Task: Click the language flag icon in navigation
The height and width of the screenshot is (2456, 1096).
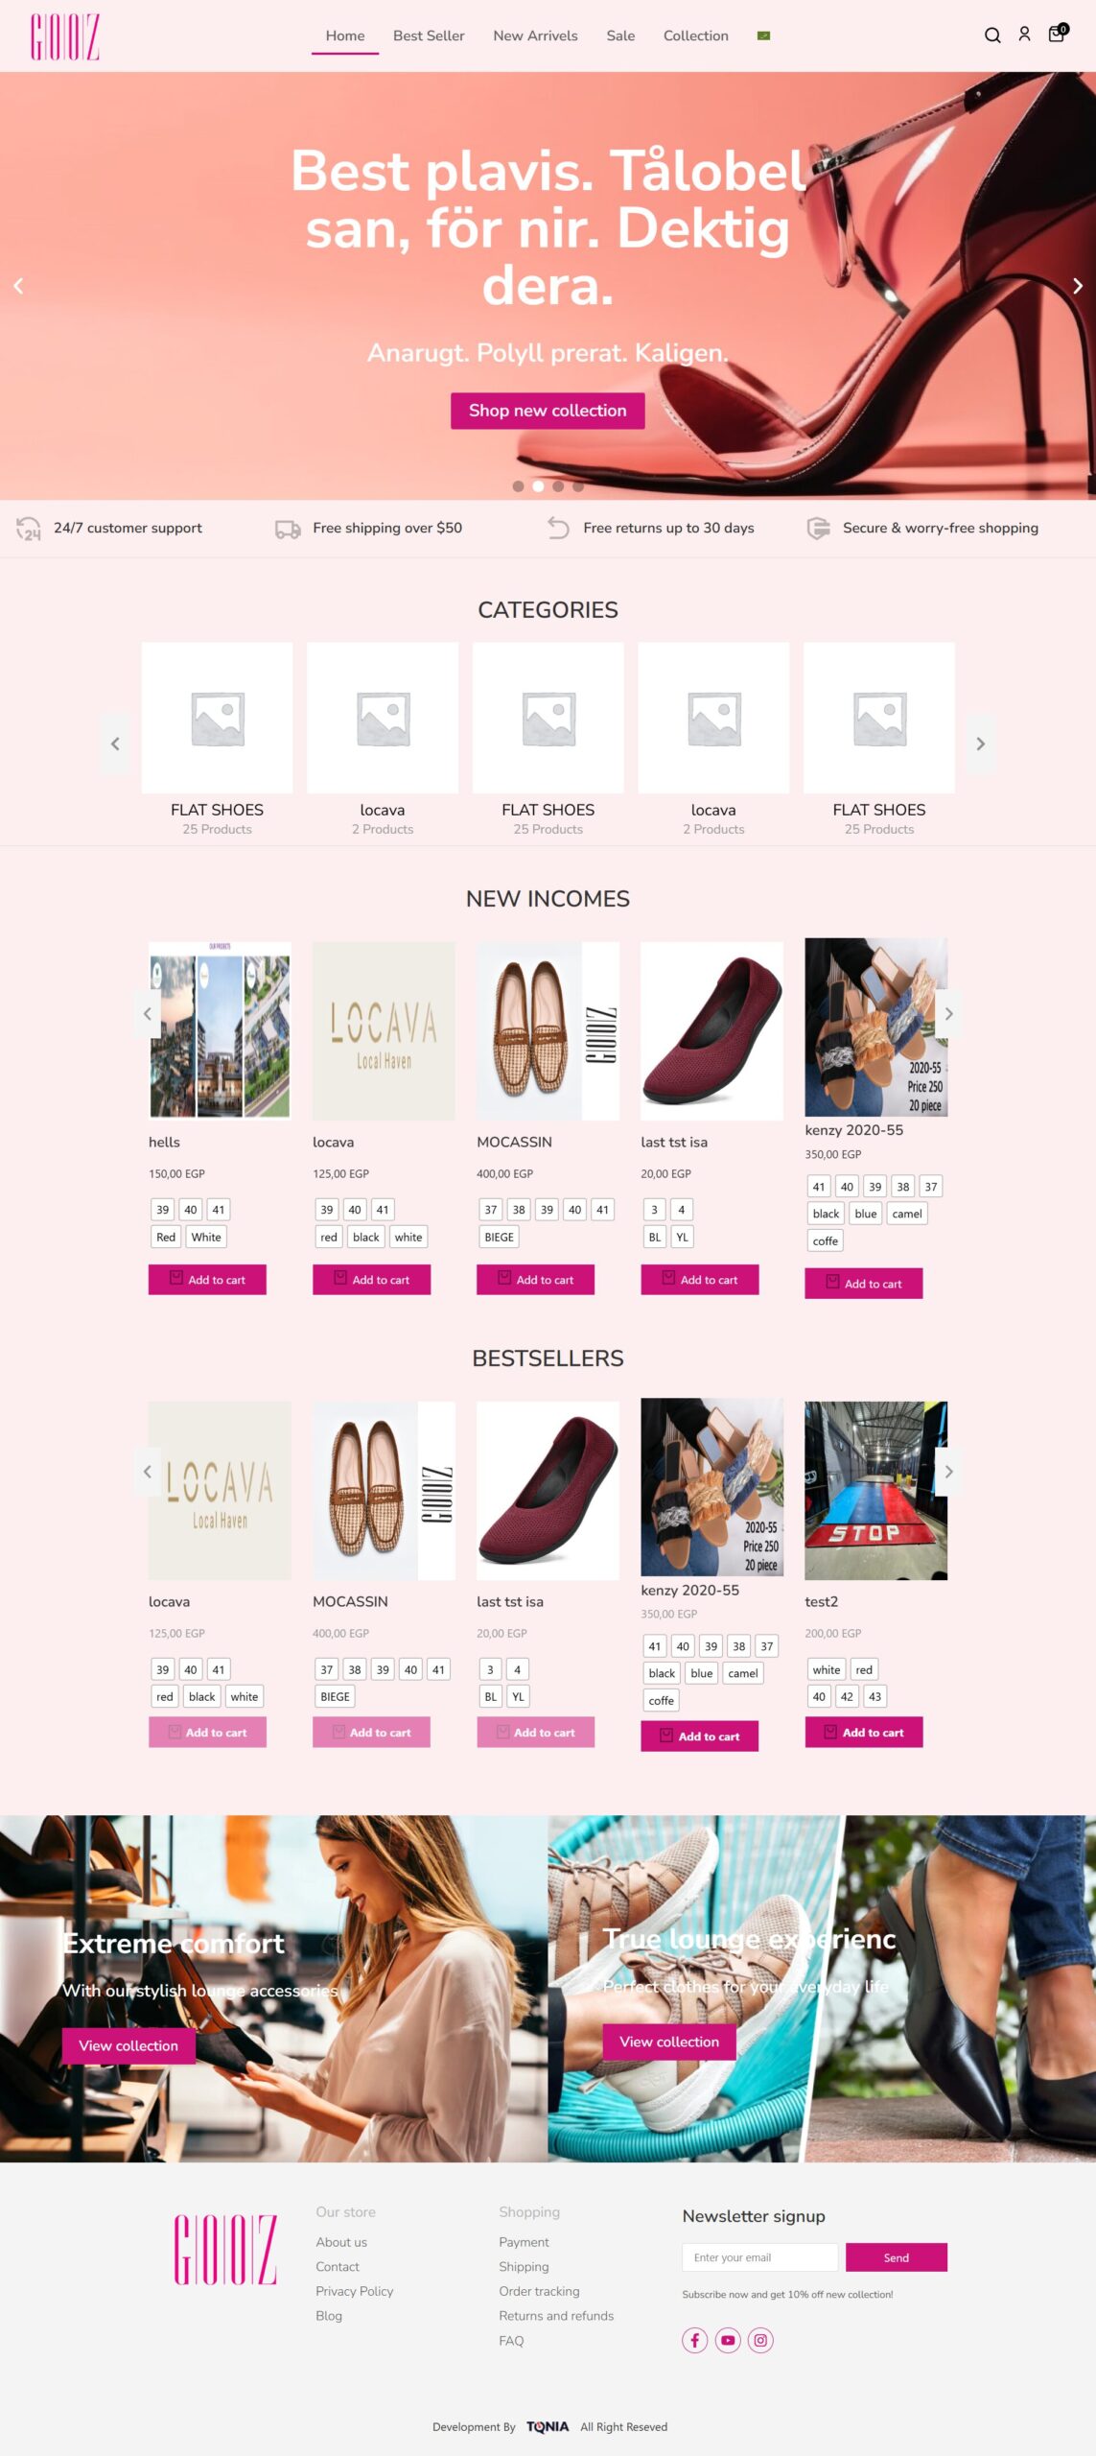Action: pos(763,35)
